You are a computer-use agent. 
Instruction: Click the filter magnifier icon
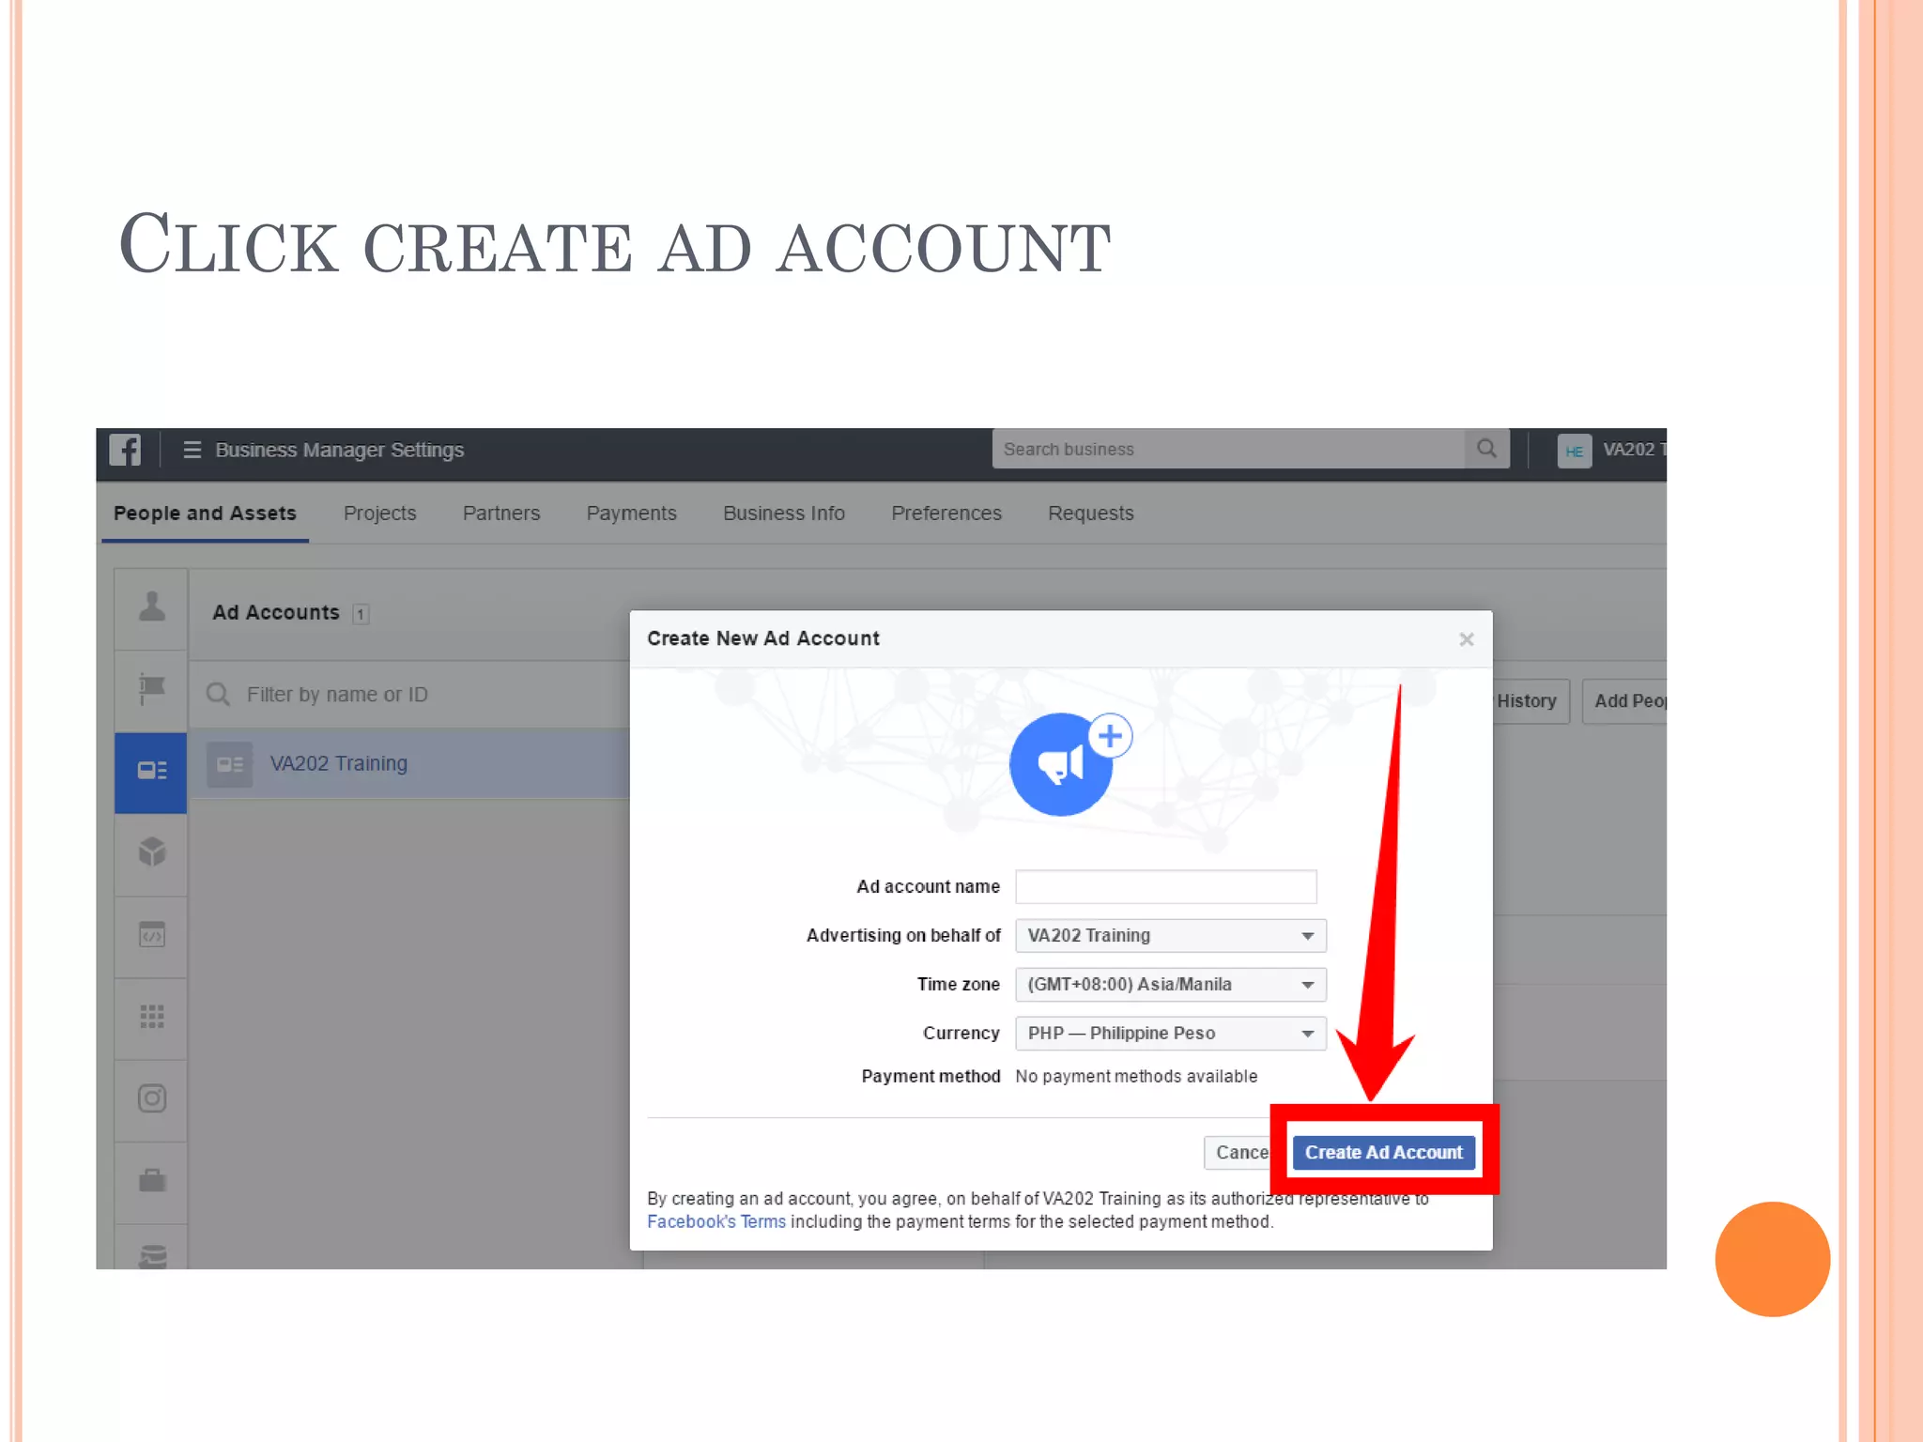[x=218, y=695]
